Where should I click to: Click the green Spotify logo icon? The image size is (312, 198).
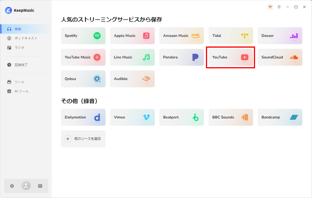(x=97, y=36)
